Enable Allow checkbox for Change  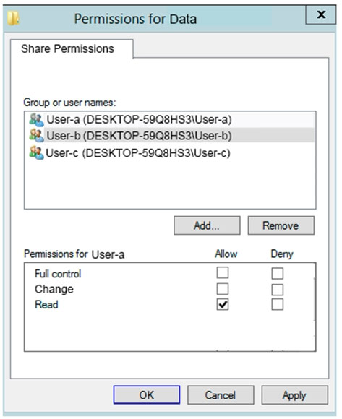[x=223, y=289]
